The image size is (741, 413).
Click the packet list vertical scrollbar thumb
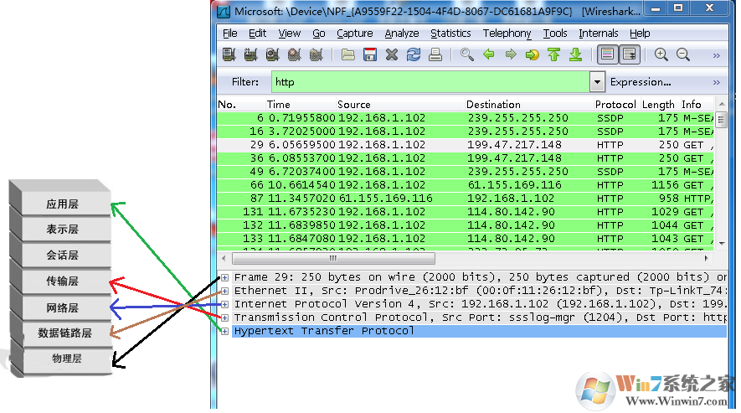click(721, 120)
